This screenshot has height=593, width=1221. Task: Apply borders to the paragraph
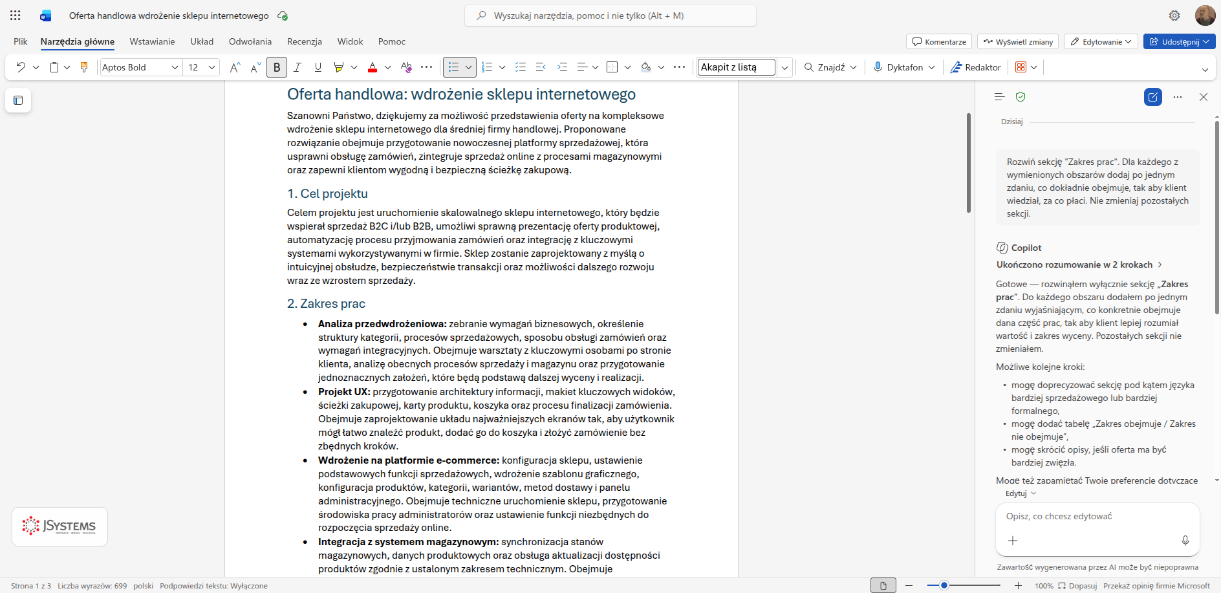pos(612,67)
